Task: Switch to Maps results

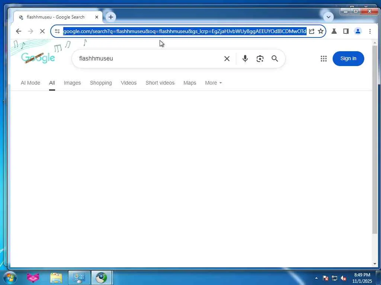Action: (190, 83)
